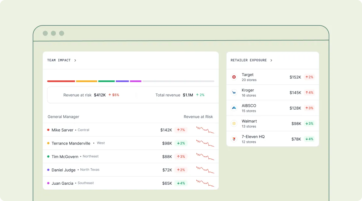Image resolution: width=362 pixels, height=201 pixels.
Task: Select the Juan Garcia manager name
Action: point(62,183)
